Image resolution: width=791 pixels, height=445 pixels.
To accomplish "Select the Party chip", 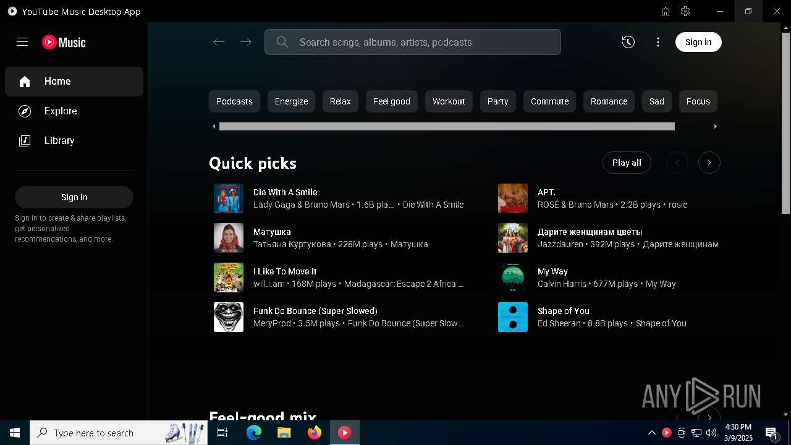I will pyautogui.click(x=497, y=101).
